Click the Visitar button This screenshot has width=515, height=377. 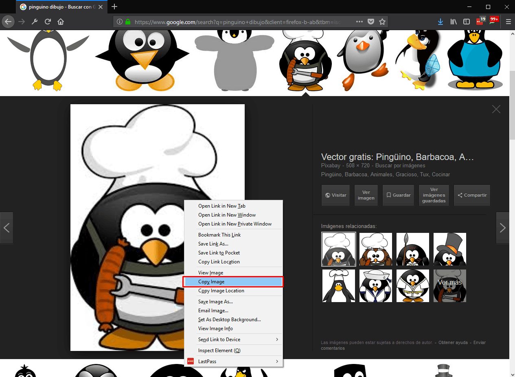pyautogui.click(x=336, y=195)
